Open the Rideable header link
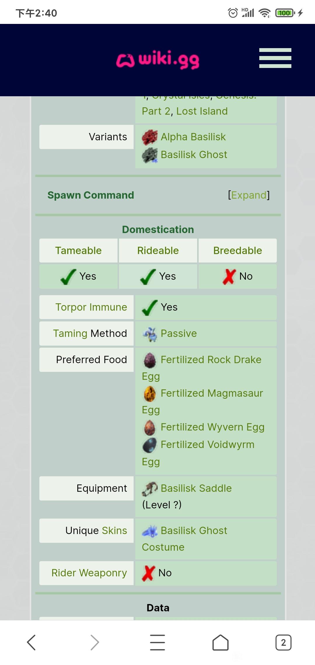 [158, 251]
